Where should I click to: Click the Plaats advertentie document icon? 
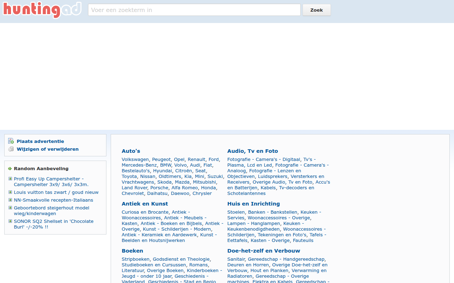11,141
